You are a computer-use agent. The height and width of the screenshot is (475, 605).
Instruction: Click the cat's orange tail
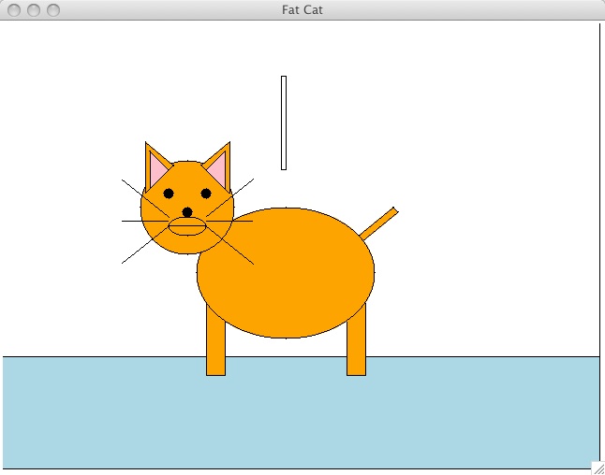(378, 223)
